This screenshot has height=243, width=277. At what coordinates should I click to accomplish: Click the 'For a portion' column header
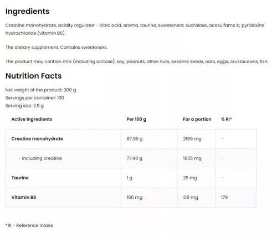click(197, 119)
